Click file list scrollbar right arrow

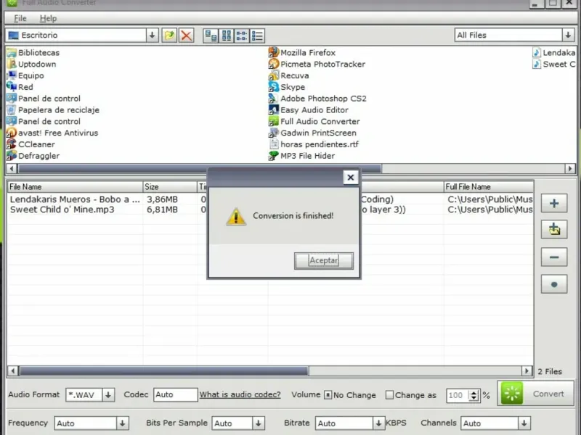pyautogui.click(x=527, y=370)
